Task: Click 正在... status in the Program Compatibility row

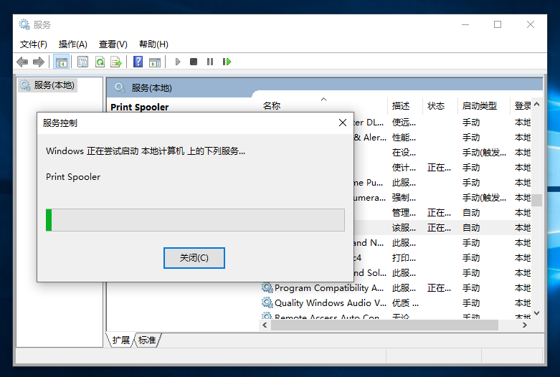Action: click(x=439, y=288)
